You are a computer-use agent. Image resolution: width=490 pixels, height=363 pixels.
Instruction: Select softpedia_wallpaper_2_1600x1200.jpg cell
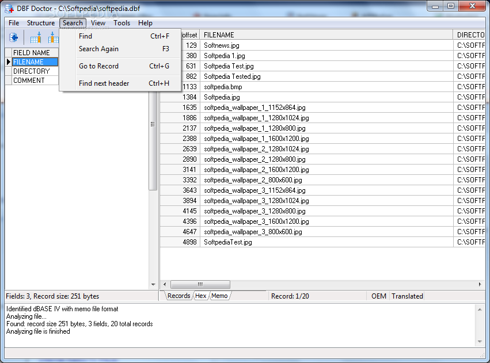[326, 170]
